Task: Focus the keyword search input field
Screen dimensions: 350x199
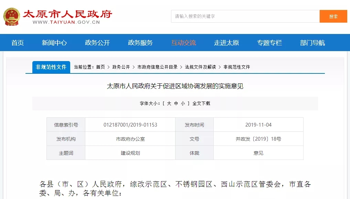Action: pyautogui.click(x=245, y=16)
